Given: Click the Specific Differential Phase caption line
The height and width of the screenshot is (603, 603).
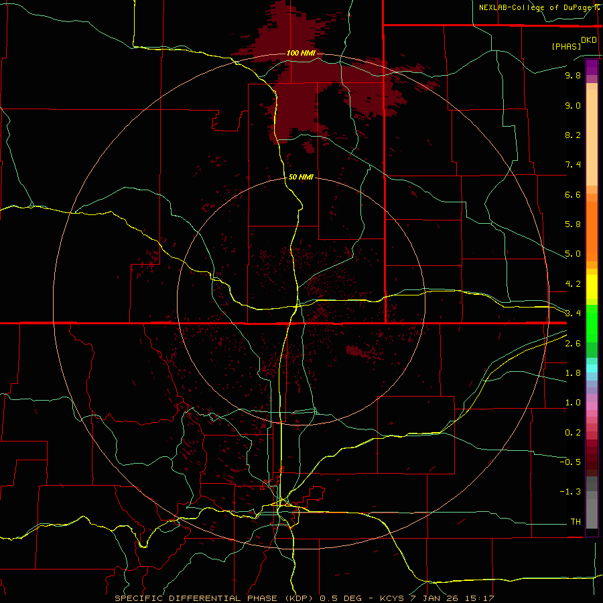Looking at the screenshot, I should click(304, 598).
